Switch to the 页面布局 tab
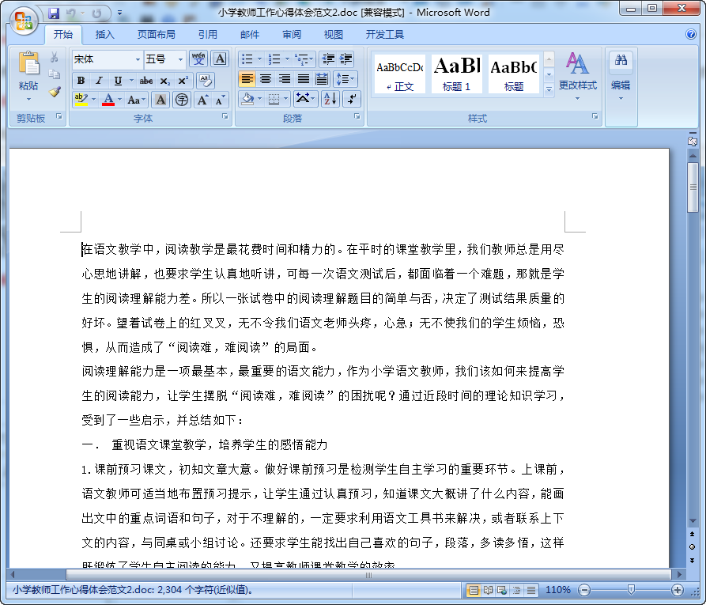Image resolution: width=706 pixels, height=605 pixels. [x=157, y=35]
